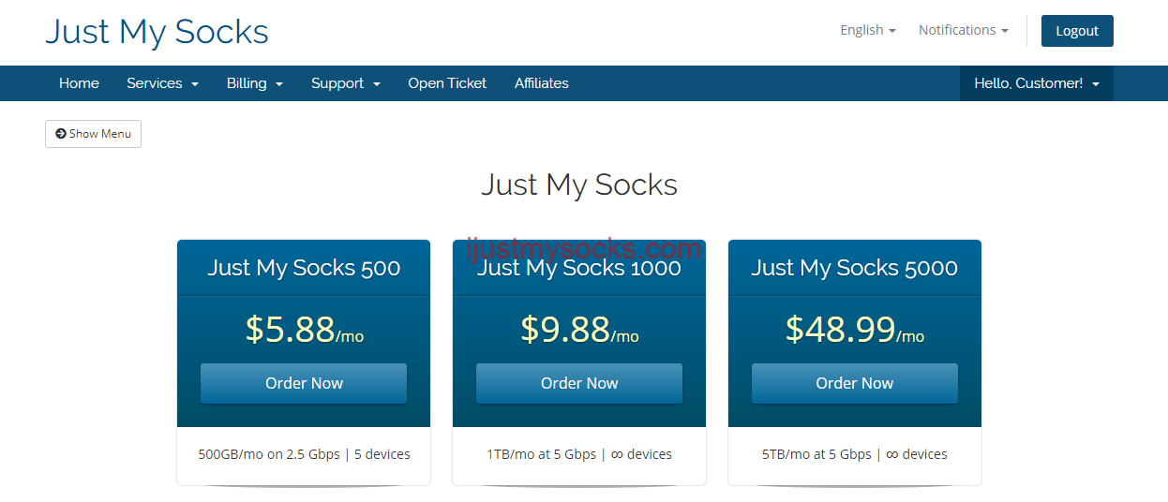The width and height of the screenshot is (1168, 502).
Task: Open the Affiliates page
Action: 542,83
